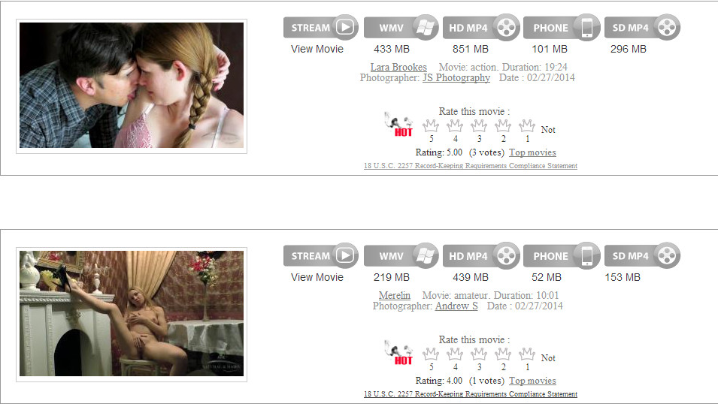This screenshot has width=718, height=404.
Task: Download the 153 MB SD MP4 file
Action: tap(642, 256)
